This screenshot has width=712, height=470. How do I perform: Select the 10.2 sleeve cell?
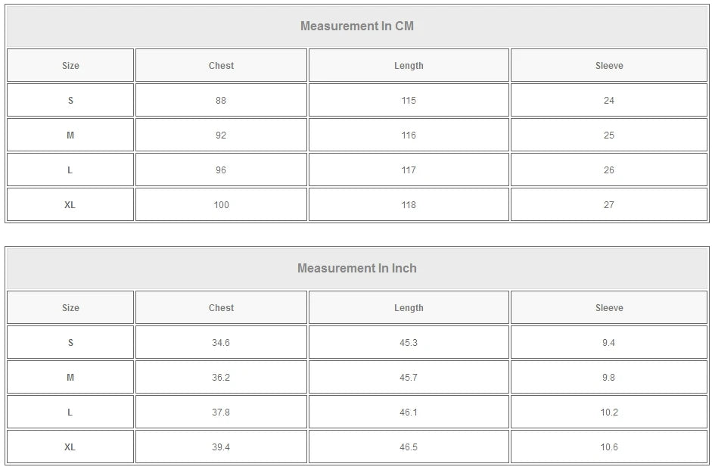point(609,412)
